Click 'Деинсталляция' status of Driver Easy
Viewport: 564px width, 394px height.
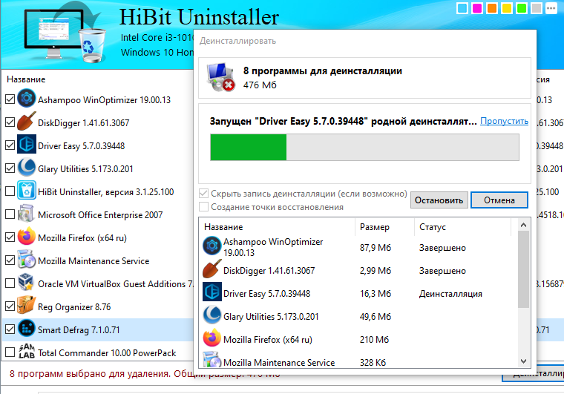tap(450, 294)
